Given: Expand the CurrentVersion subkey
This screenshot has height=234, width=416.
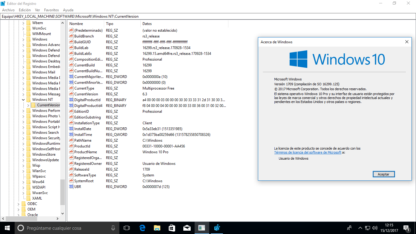Looking at the screenshot, I should [28, 105].
